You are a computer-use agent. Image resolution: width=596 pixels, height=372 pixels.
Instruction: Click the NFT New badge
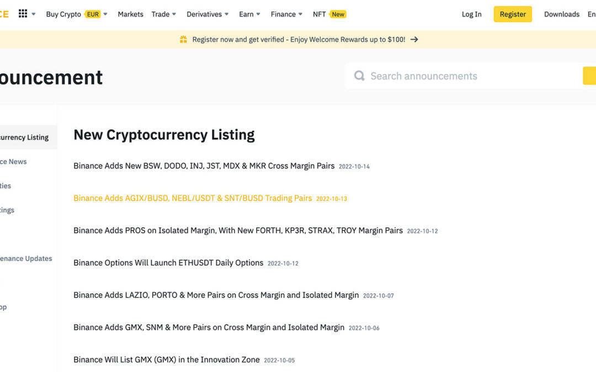(x=338, y=14)
